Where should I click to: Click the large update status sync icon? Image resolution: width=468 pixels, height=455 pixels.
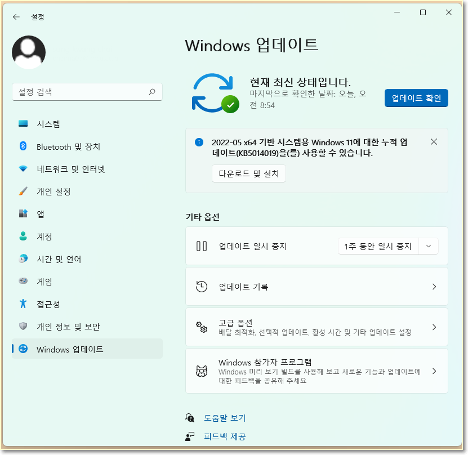[215, 93]
